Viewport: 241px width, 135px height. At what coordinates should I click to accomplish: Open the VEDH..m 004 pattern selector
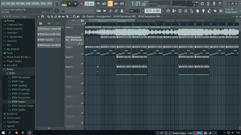pos(153,11)
